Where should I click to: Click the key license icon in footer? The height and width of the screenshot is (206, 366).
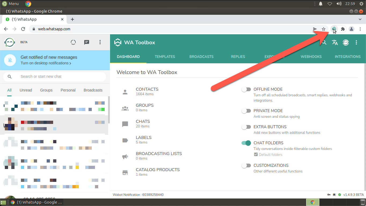[329, 195]
